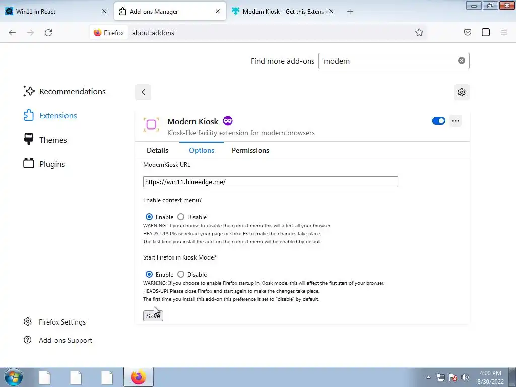Screen dimensions: 516x387
Task: Open the Pocket save icon
Action: click(x=467, y=32)
